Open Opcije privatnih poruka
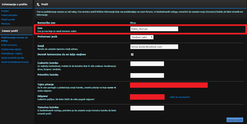The width and height of the screenshot is (247, 124). coord(13,58)
